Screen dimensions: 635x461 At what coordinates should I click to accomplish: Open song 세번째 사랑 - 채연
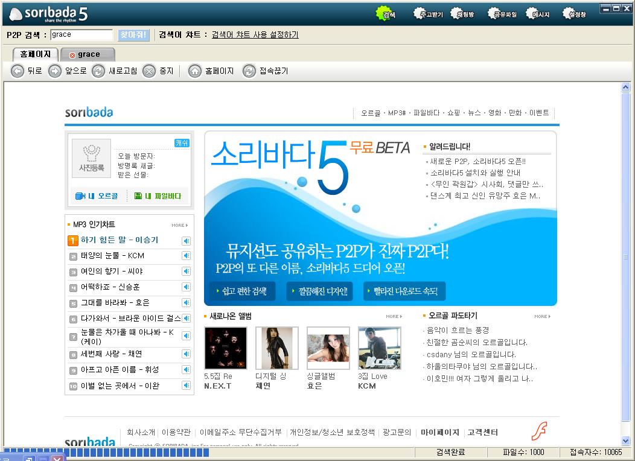[x=112, y=354]
